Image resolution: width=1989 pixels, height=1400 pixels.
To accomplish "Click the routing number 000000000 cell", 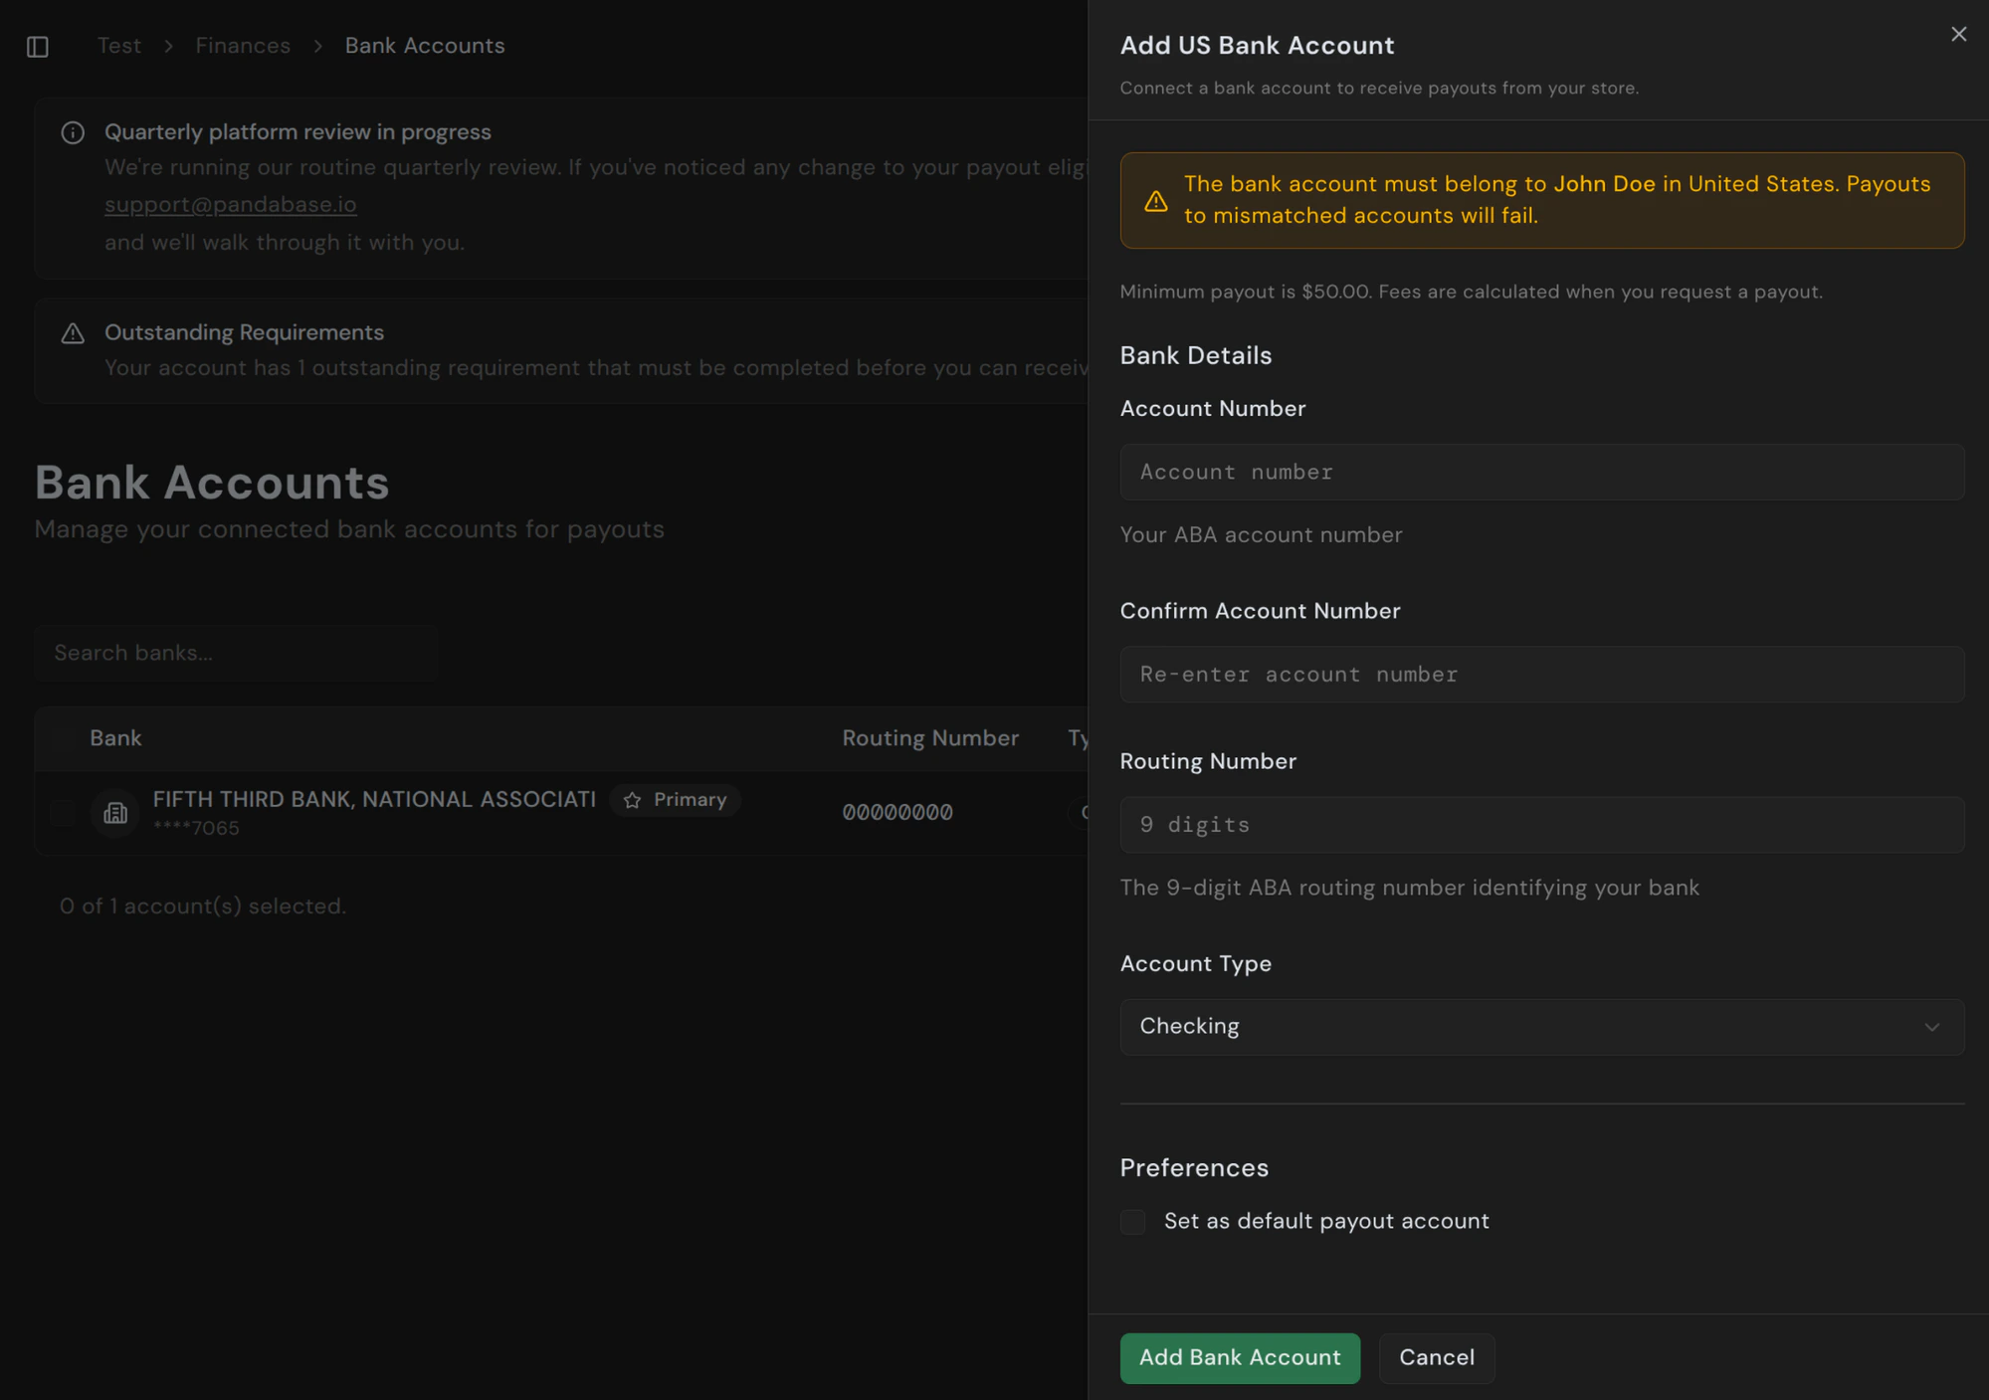I will 897,812.
